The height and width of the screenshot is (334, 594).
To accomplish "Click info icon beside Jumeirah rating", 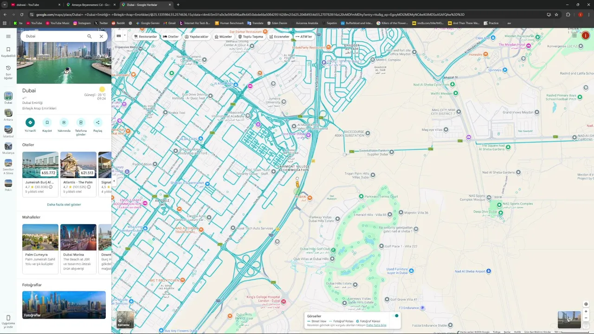I will click(x=51, y=187).
